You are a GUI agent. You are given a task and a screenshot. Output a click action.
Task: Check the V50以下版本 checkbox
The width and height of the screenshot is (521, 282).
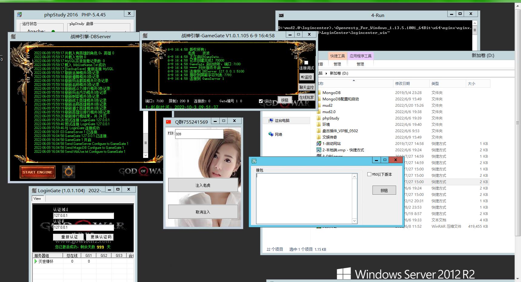coord(369,174)
